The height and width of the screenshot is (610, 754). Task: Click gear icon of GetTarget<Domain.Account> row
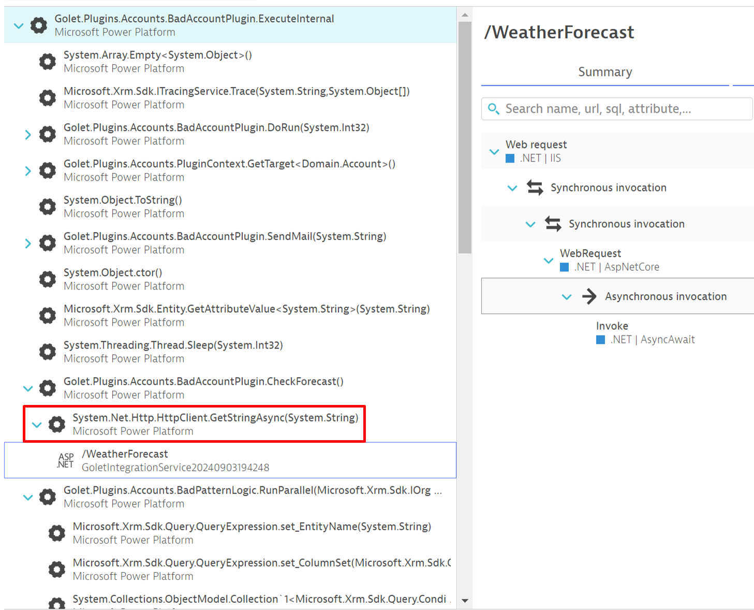48,170
